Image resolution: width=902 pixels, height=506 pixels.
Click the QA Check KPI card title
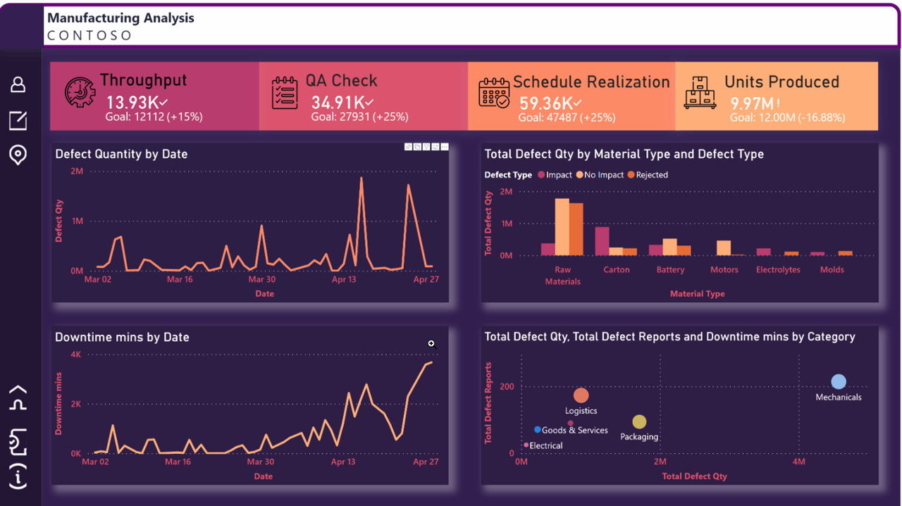(341, 80)
